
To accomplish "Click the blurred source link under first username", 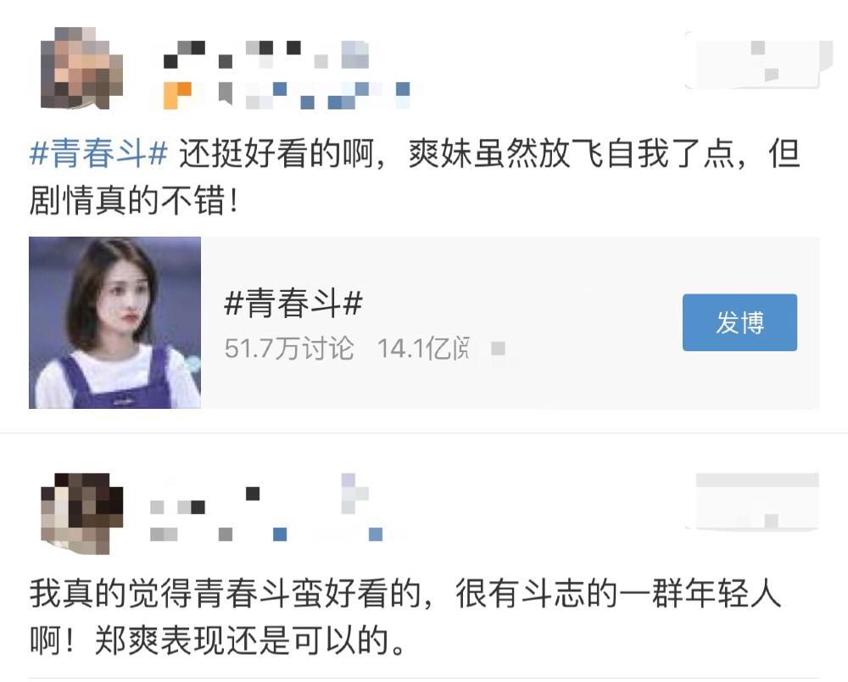I will pyautogui.click(x=327, y=95).
